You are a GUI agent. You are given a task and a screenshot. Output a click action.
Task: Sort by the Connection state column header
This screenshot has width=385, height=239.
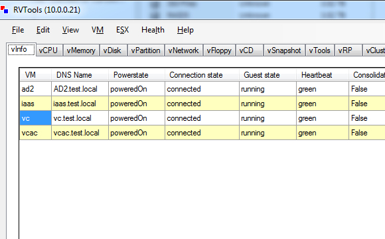click(x=202, y=74)
